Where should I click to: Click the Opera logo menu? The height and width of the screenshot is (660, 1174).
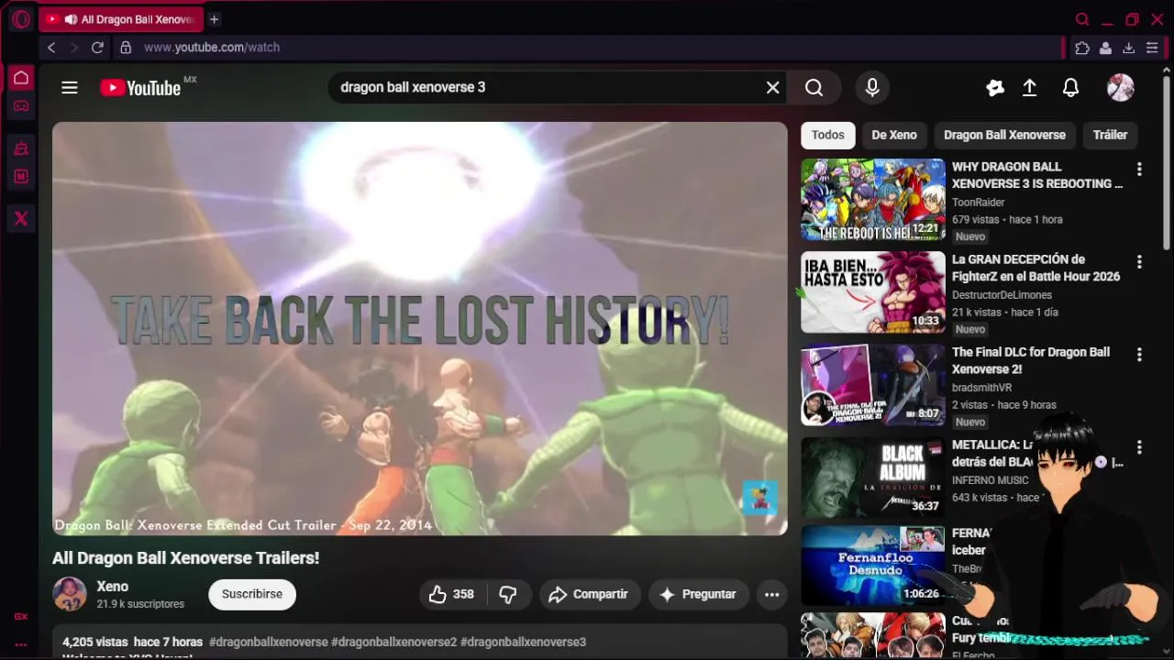point(21,19)
